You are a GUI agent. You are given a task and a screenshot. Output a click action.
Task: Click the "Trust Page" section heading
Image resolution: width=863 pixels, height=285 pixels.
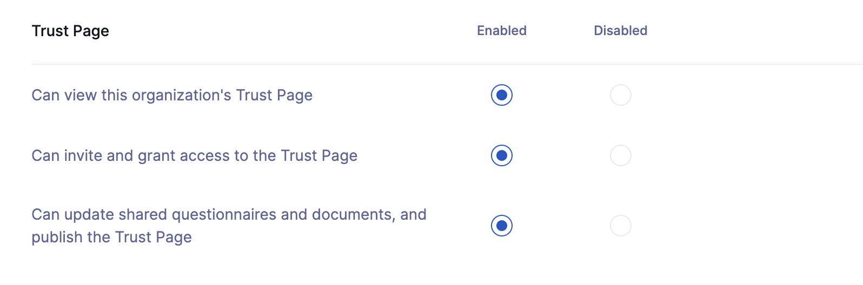(x=70, y=31)
